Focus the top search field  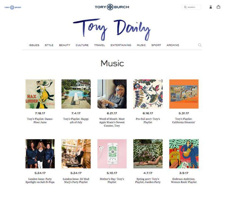191,7
